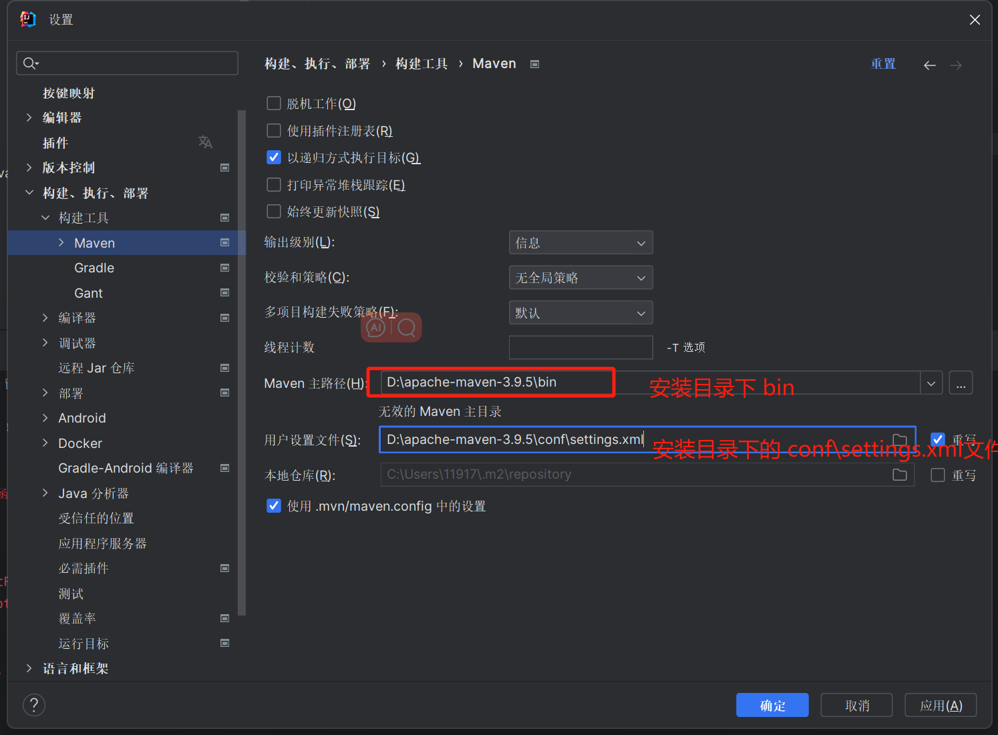Image resolution: width=998 pixels, height=735 pixels.
Task: Open 校验和策略 dropdown showing 无全局策略
Action: pos(580,278)
